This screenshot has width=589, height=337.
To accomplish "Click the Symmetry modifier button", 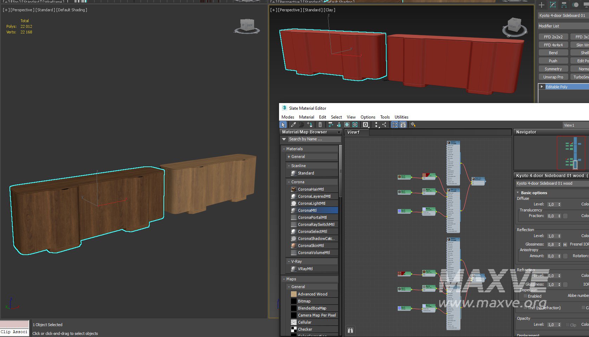I will coord(553,69).
